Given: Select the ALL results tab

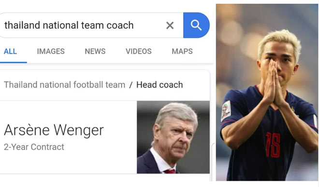Looking at the screenshot, I should click(x=10, y=51).
